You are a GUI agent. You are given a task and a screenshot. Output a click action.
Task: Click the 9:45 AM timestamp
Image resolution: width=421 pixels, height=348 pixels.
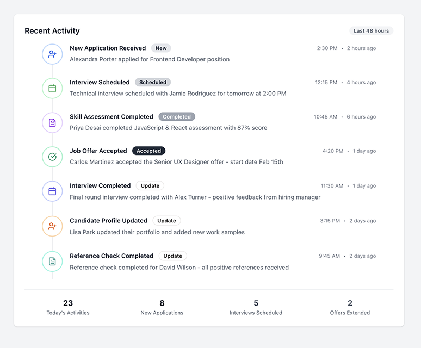pos(330,256)
